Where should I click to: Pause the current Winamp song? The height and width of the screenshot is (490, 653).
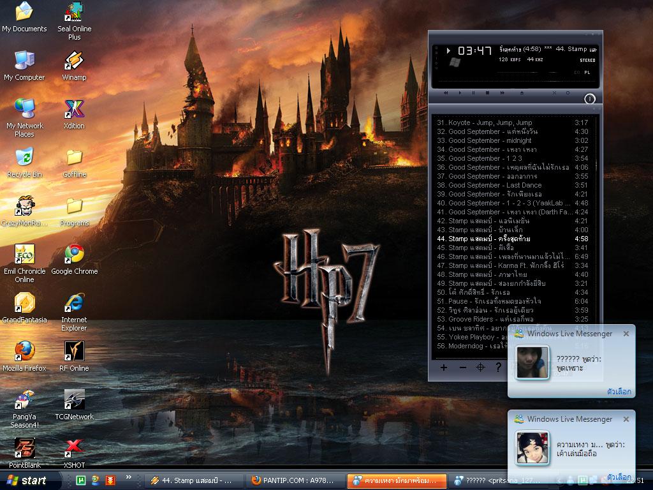click(x=474, y=93)
